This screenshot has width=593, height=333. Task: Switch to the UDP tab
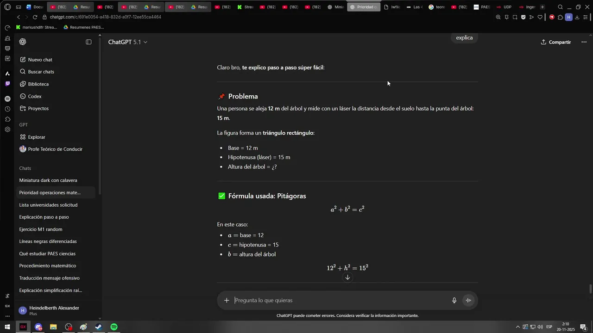pos(505,7)
